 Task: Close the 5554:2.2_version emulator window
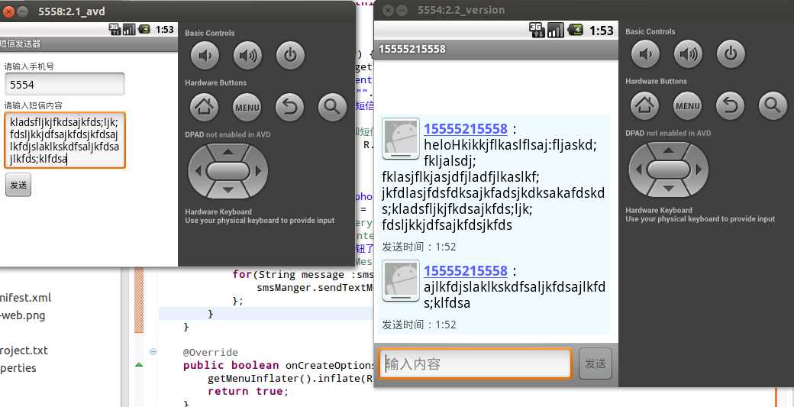point(387,10)
